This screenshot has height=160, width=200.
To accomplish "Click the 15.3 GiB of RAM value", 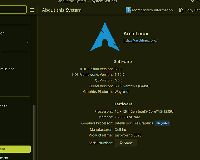I will [127, 117].
